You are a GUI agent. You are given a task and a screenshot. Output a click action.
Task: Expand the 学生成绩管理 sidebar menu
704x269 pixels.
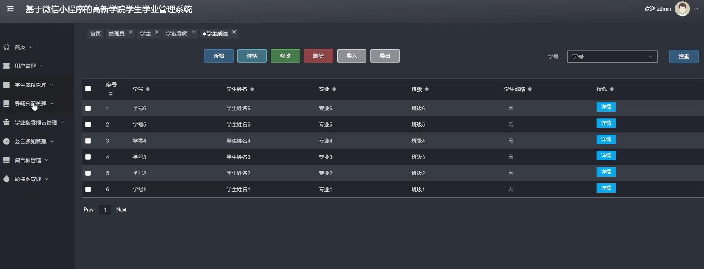coord(52,85)
